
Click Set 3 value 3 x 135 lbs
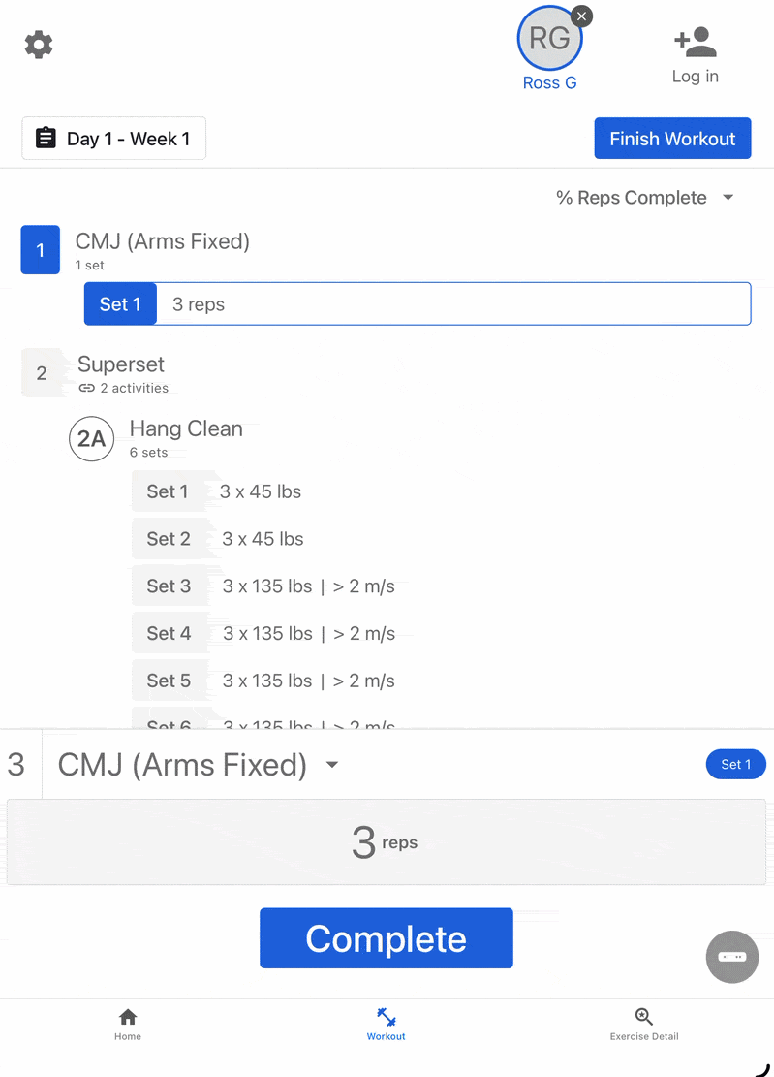pos(267,586)
